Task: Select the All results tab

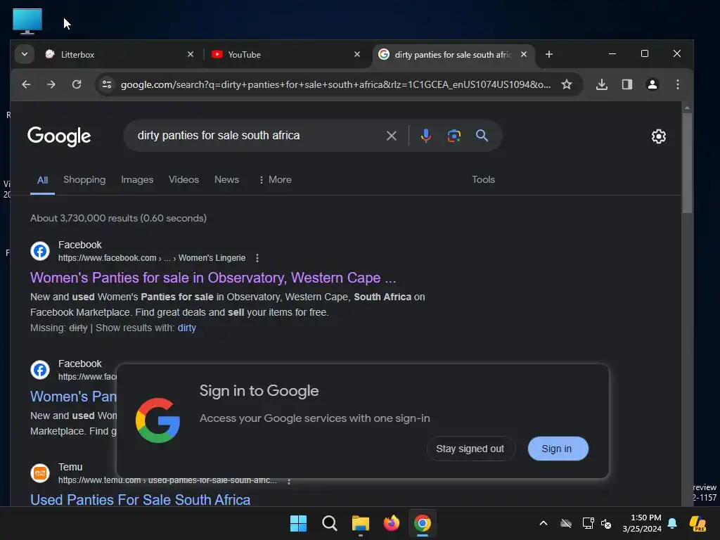Action: coord(42,180)
